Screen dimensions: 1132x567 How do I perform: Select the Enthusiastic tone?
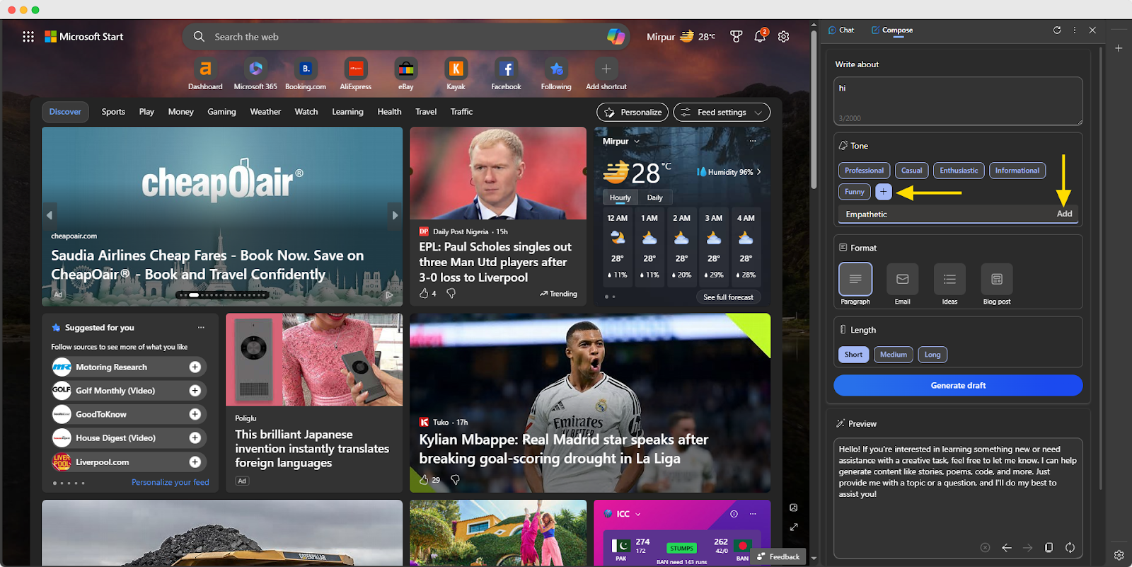[959, 171]
